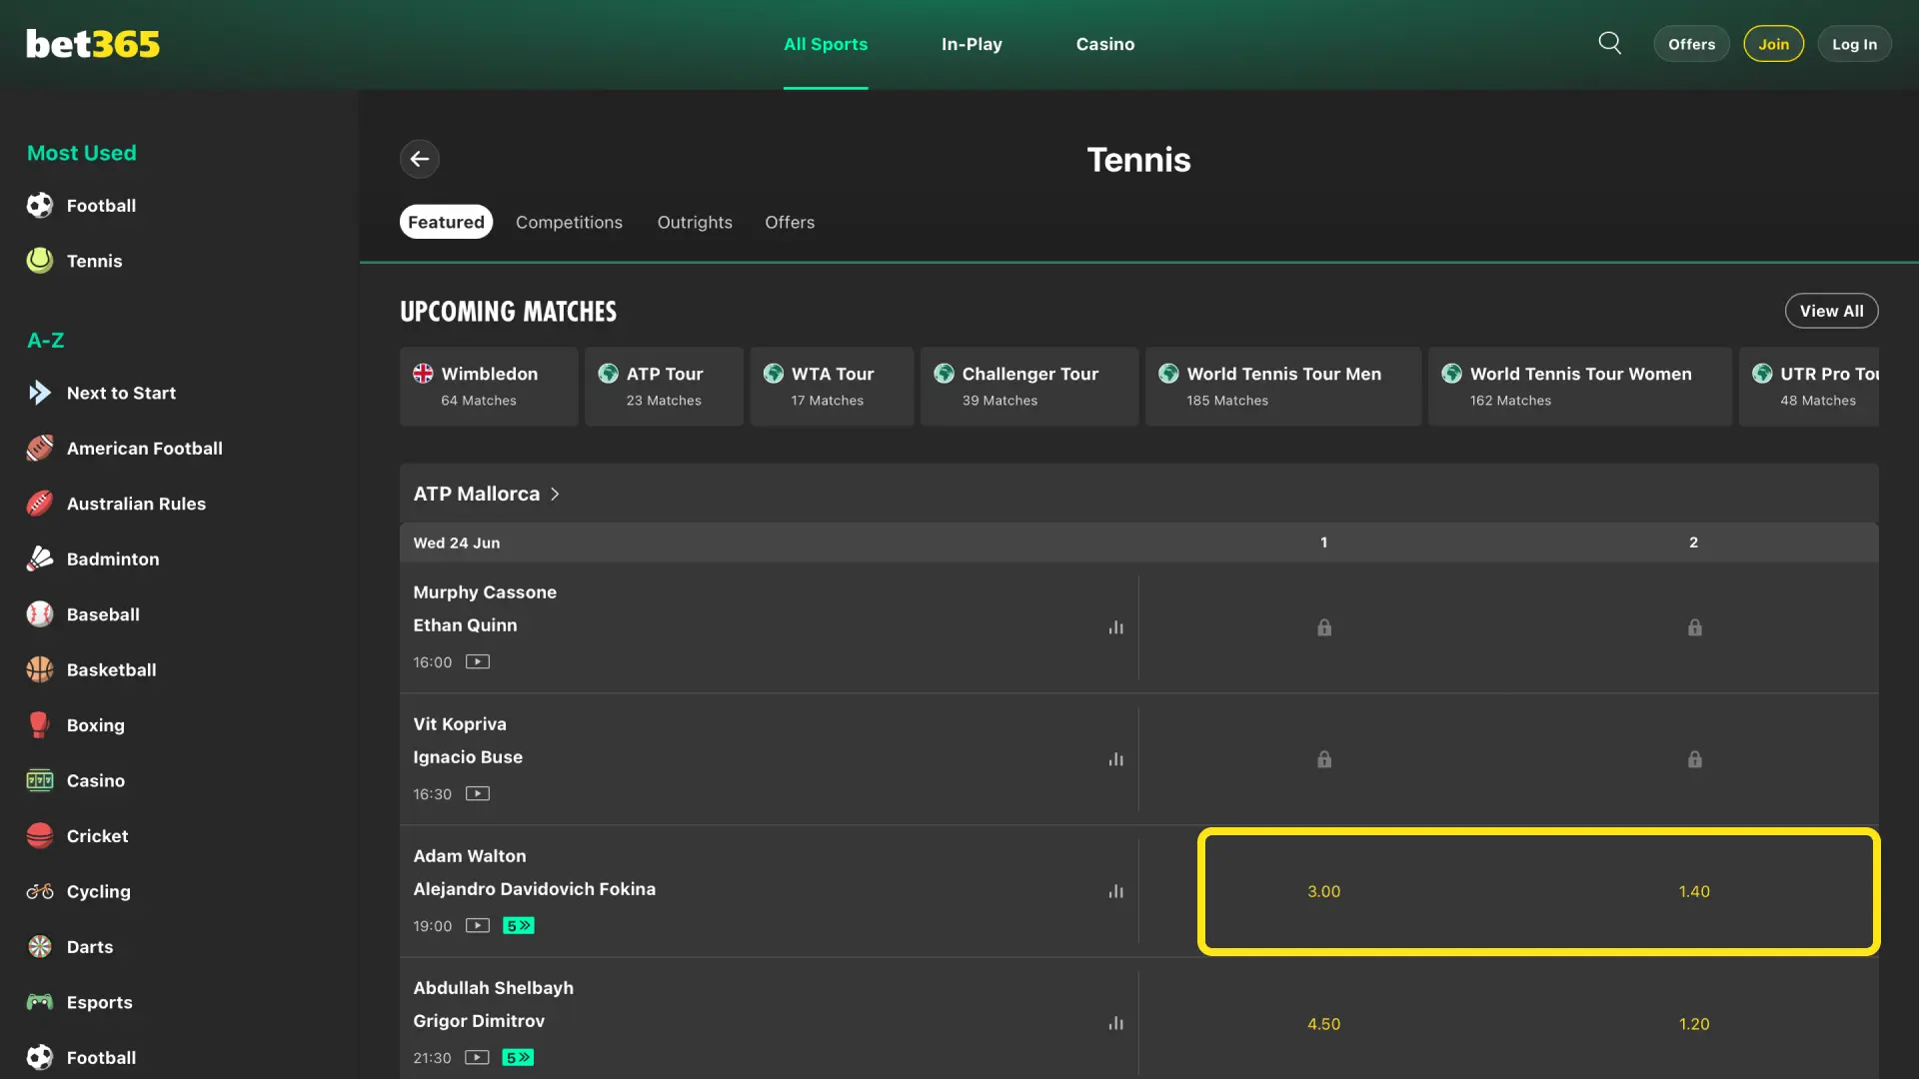This screenshot has width=1919, height=1079.
Task: Click the bet365 logo
Action: coord(93,44)
